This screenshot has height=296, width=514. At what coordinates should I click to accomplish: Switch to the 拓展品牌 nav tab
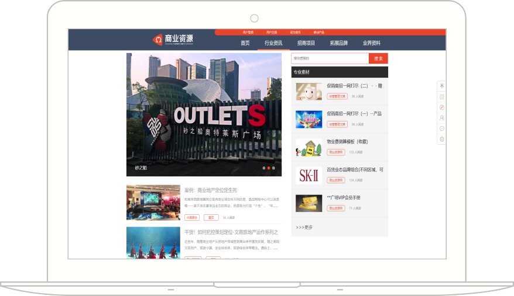click(x=338, y=43)
